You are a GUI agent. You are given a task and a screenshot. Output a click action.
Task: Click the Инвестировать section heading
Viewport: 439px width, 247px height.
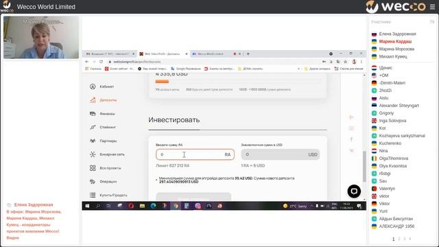[x=174, y=120]
